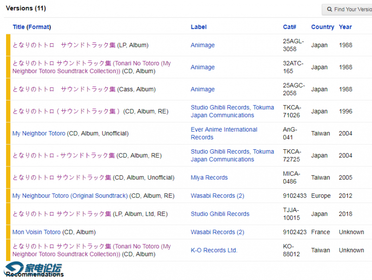Click the catalog number 25AGL-3058
The height and width of the screenshot is (280, 372).
pyautogui.click(x=293, y=45)
